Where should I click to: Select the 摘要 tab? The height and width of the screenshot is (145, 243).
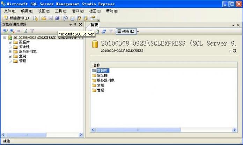(94, 25)
